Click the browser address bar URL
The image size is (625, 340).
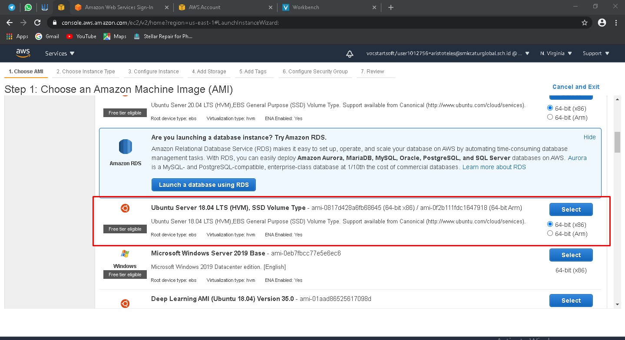tap(170, 23)
